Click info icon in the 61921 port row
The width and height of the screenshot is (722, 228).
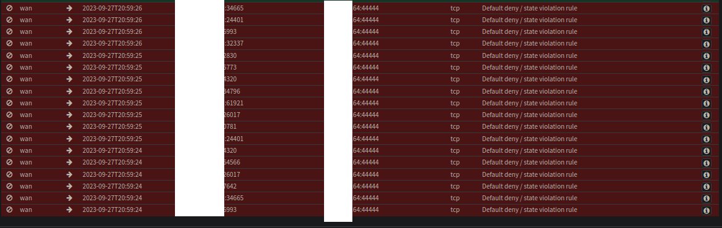pos(706,104)
